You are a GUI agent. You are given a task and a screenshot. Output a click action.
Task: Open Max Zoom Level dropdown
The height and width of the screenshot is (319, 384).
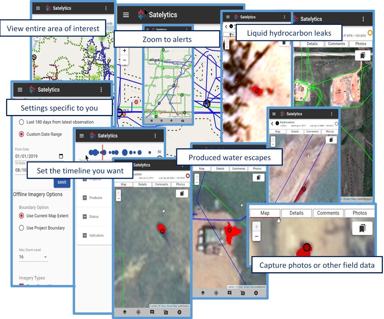tap(33, 257)
